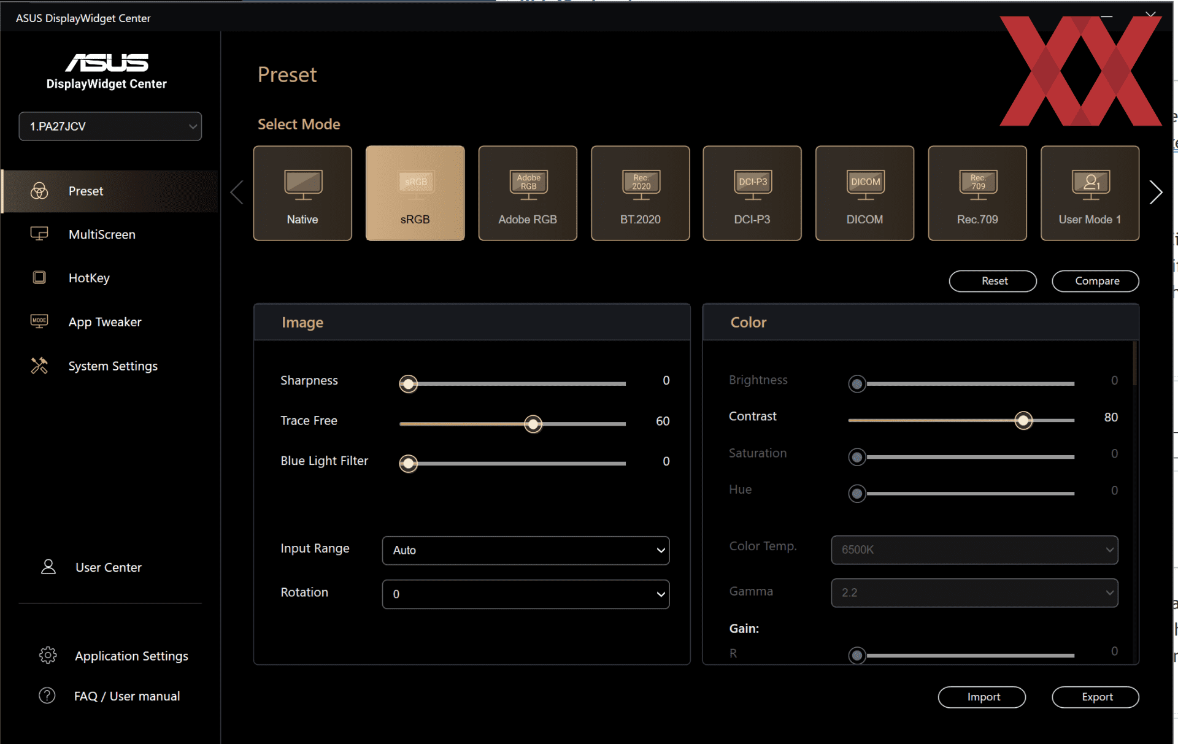Open the Rotation dropdown
1178x744 pixels.
click(x=526, y=594)
